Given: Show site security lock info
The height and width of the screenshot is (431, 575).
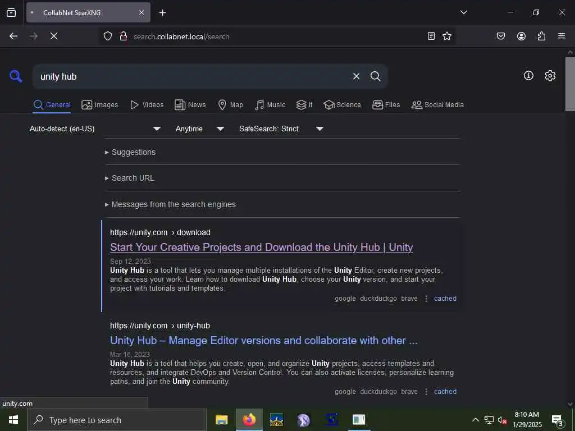Looking at the screenshot, I should pyautogui.click(x=123, y=36).
